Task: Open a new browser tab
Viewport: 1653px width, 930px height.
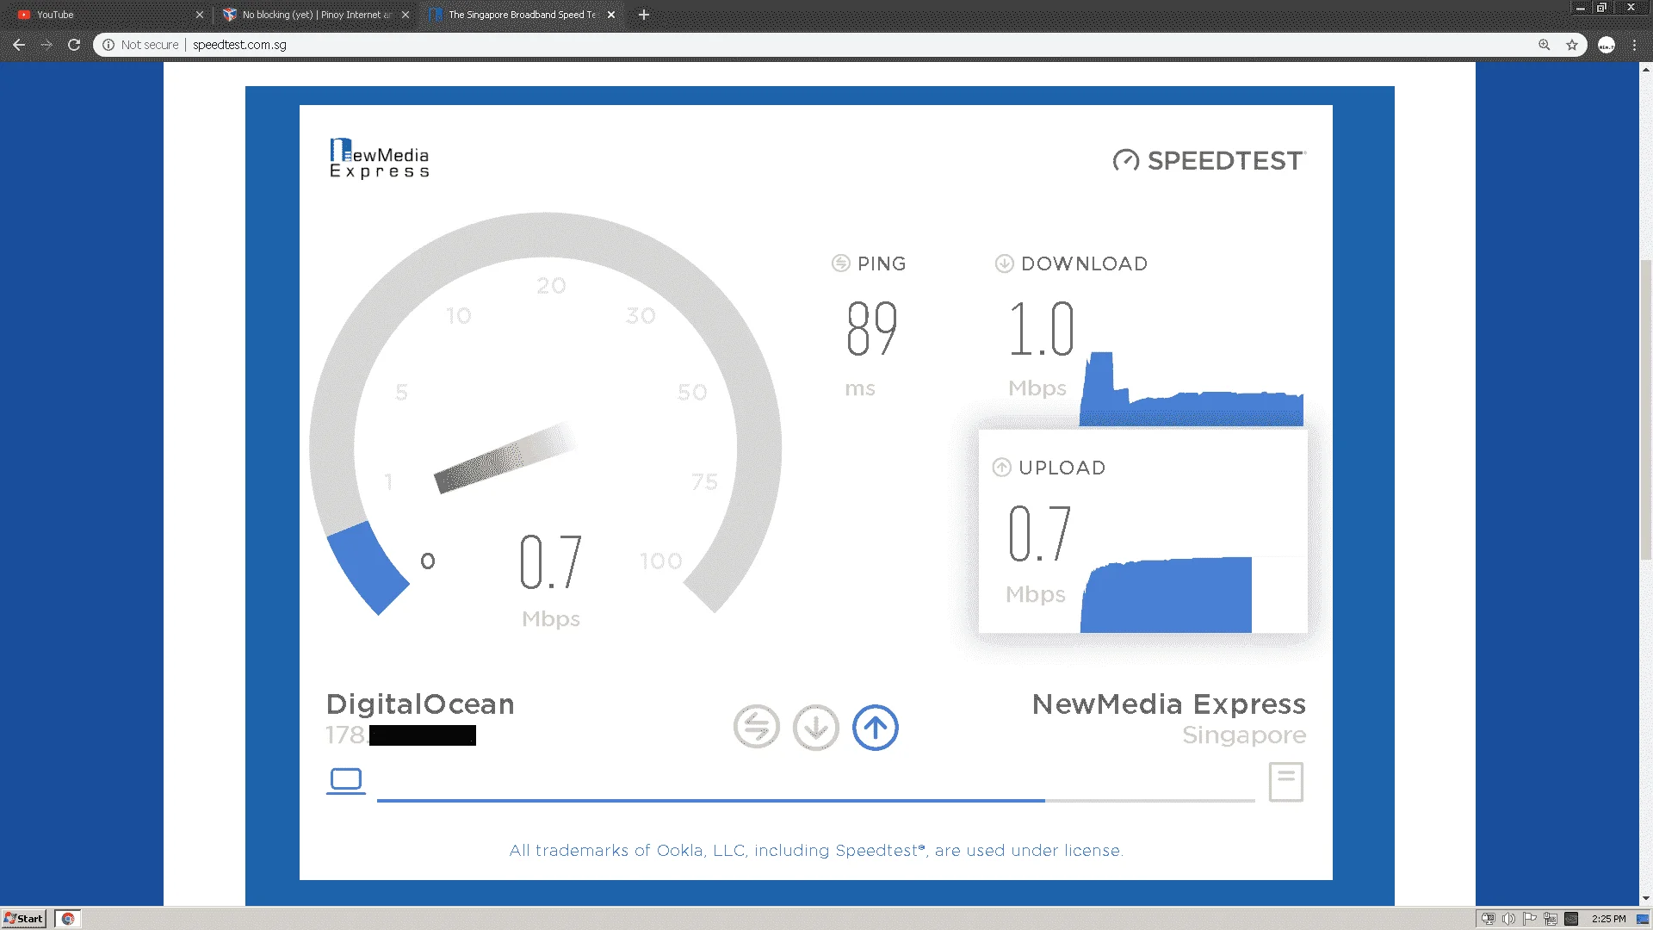Action: pos(644,15)
